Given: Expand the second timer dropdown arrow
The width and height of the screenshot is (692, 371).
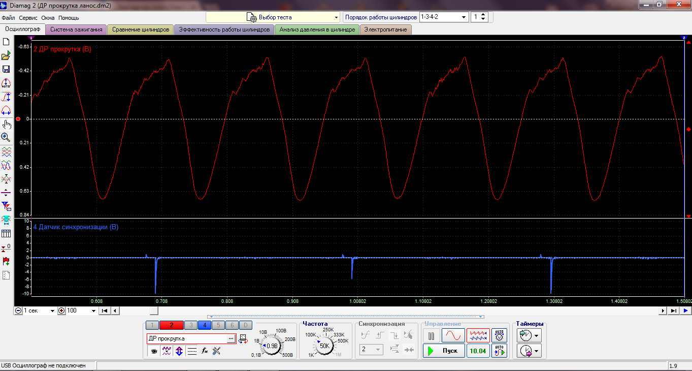Looking at the screenshot, I should (537, 351).
